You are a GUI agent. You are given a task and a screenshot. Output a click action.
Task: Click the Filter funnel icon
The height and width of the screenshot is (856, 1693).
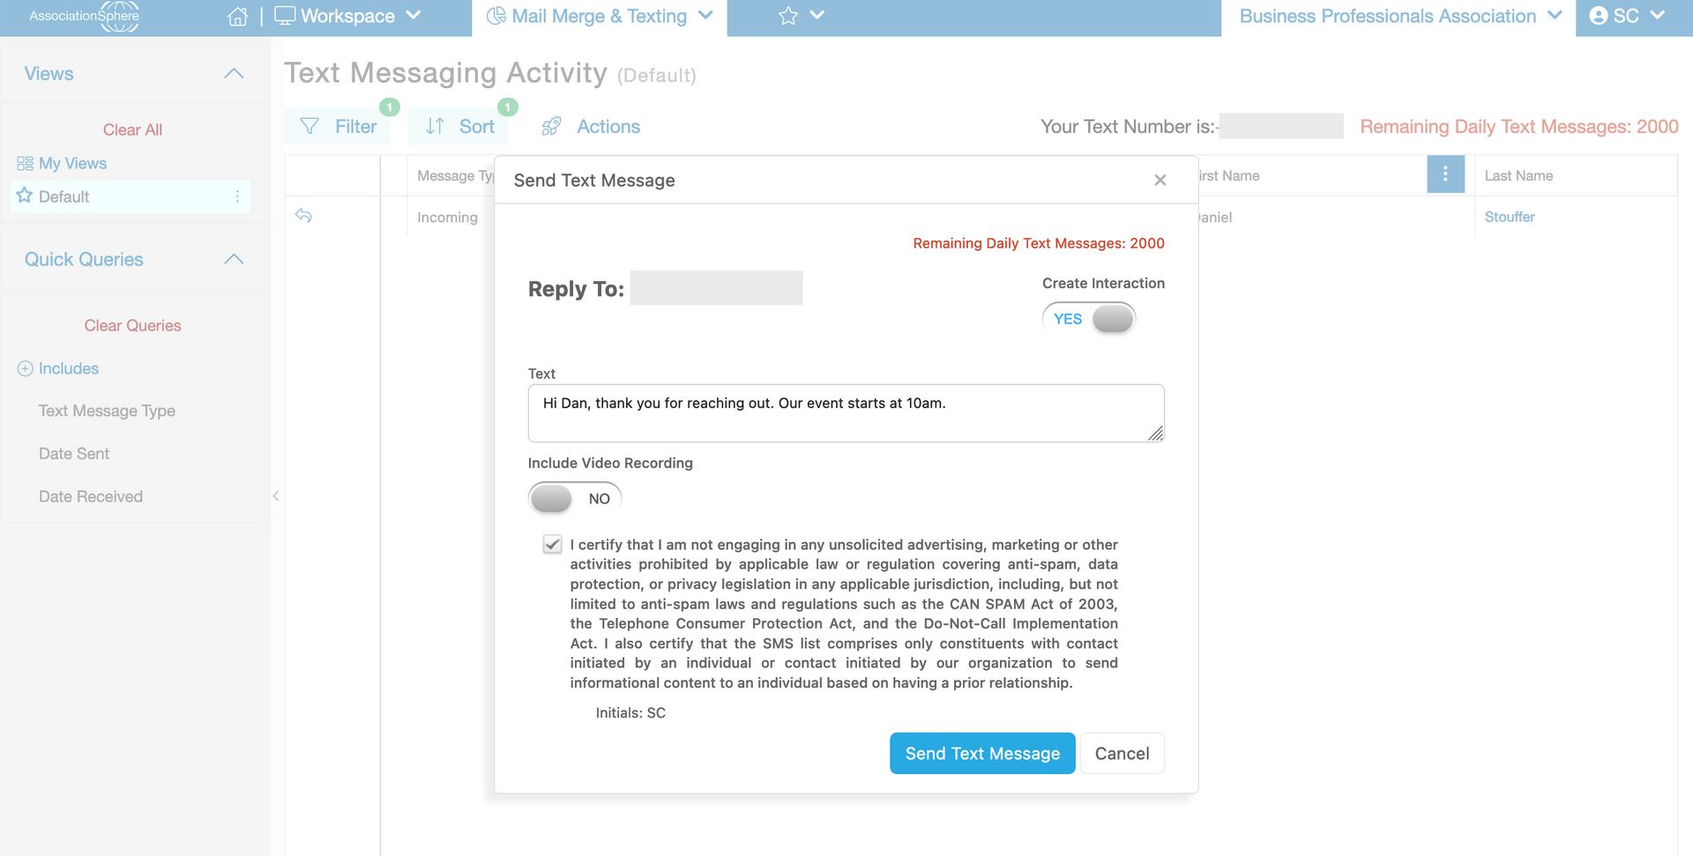tap(310, 126)
